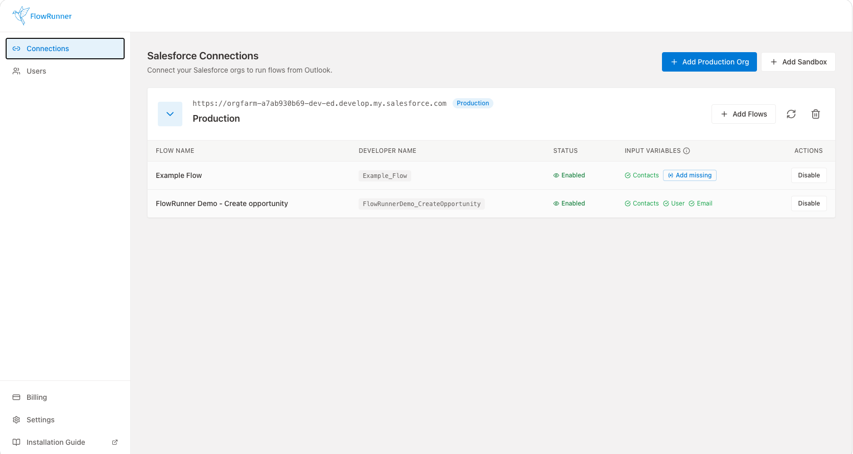Click the Email variable tag
This screenshot has width=853, height=454.
[x=700, y=203]
